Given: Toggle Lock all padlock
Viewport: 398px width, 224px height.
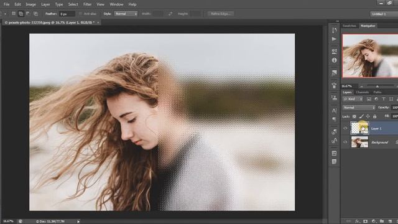Looking at the screenshot, I should pos(374,116).
